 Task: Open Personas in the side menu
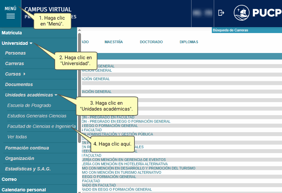click(x=15, y=53)
